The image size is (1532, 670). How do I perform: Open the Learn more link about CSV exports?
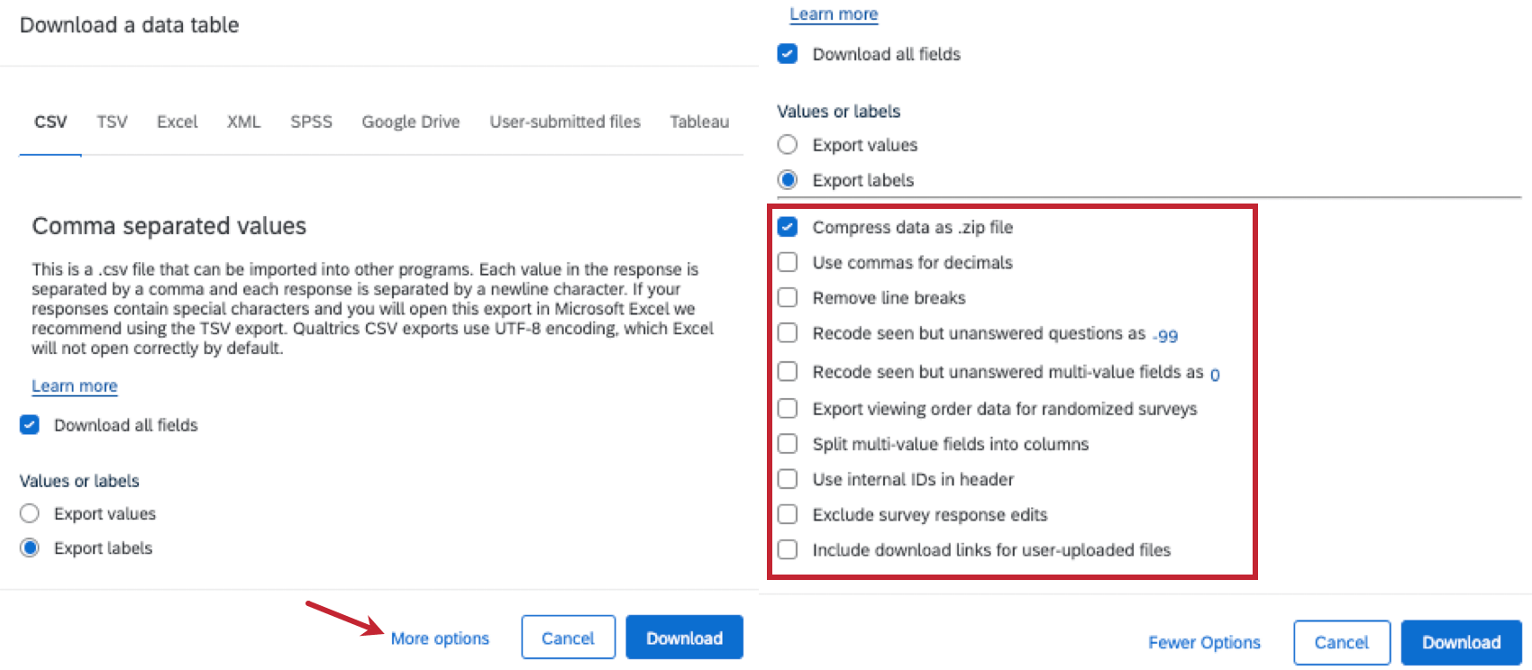coord(74,385)
